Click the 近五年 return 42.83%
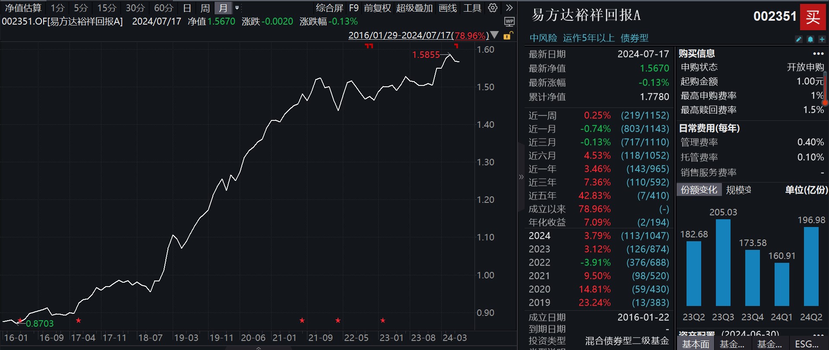The width and height of the screenshot is (829, 350). (x=595, y=196)
